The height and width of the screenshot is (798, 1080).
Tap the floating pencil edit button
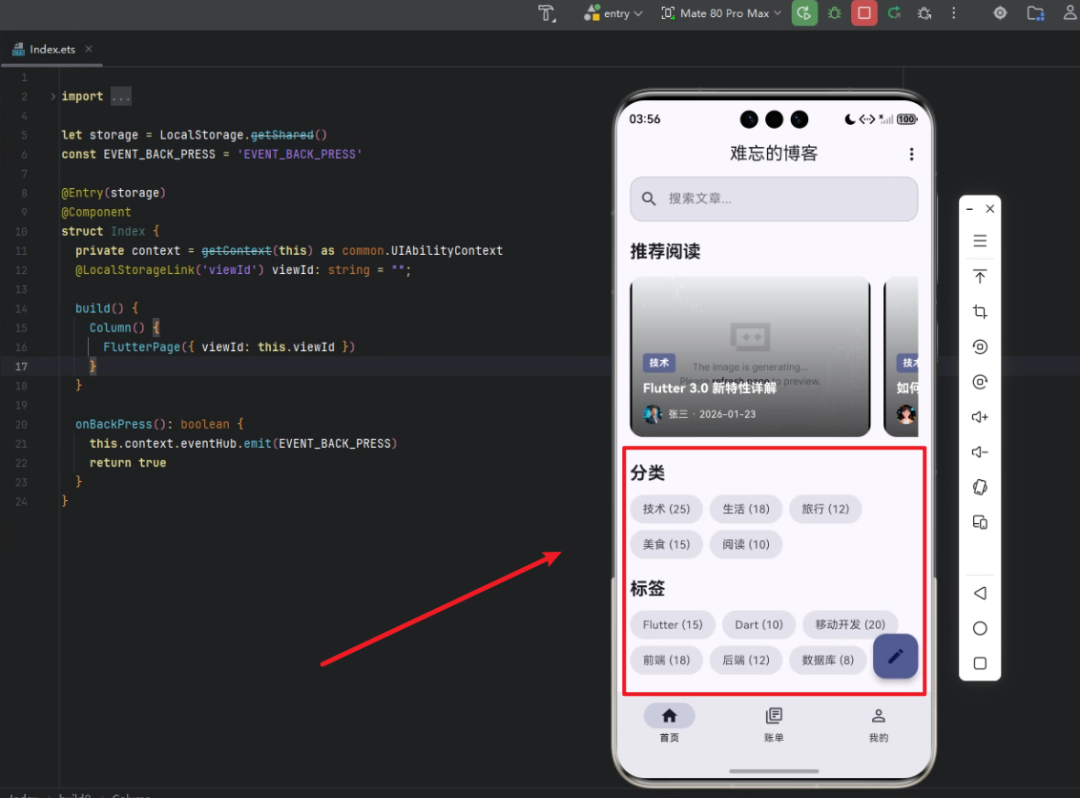[895, 657]
